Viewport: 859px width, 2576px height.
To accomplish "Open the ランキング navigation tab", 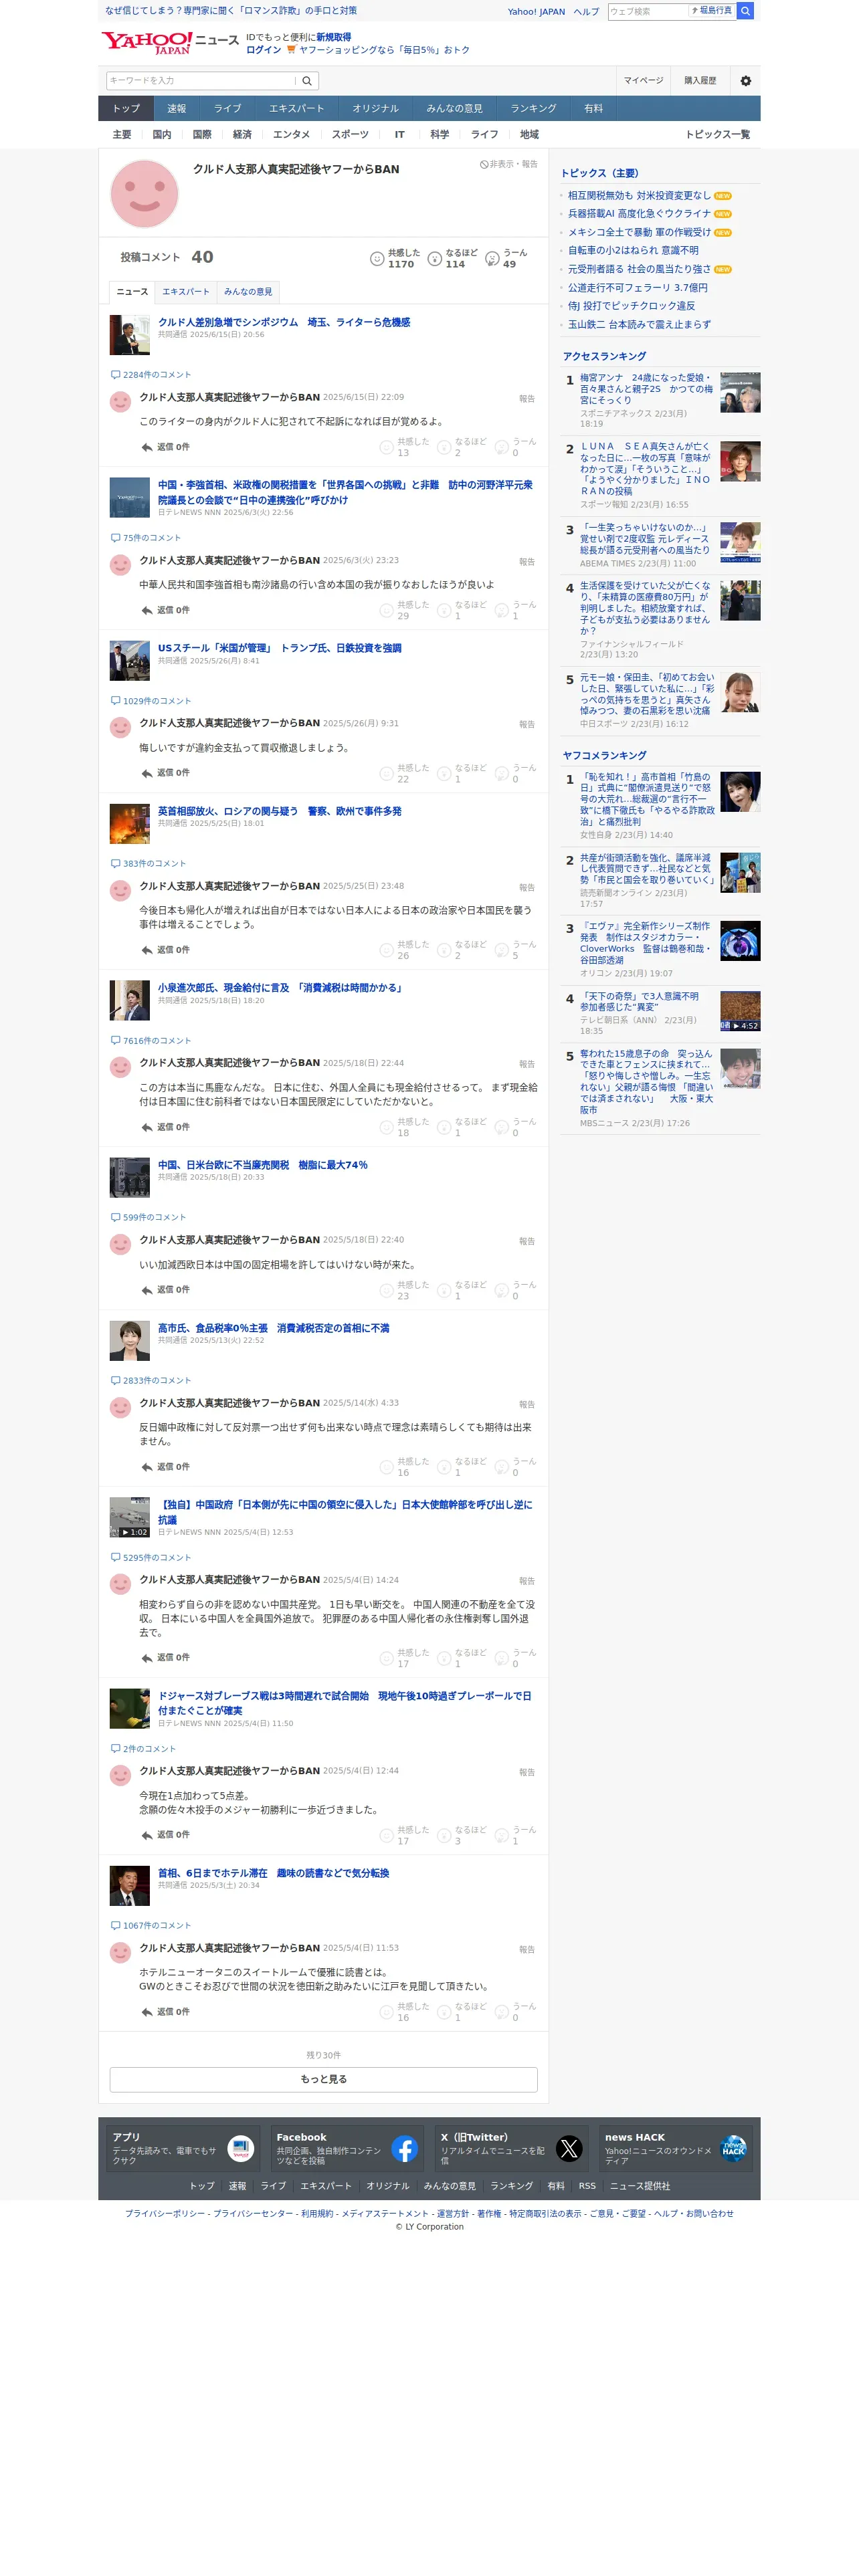I will coord(533,109).
